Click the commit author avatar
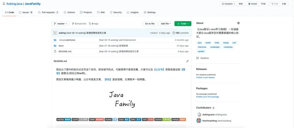Screen dimensions: 294x128 click(55, 33)
